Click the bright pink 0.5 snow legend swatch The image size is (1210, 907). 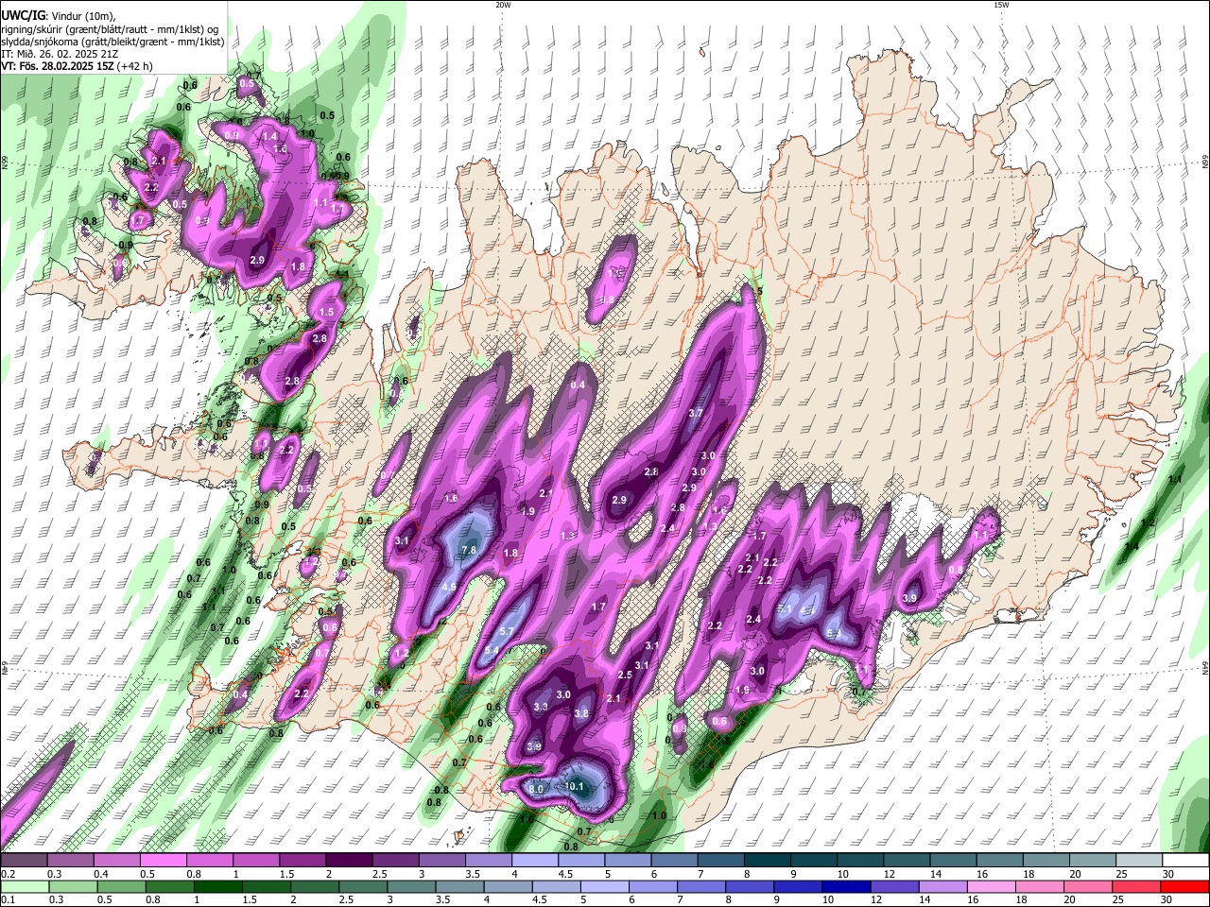coord(163,860)
